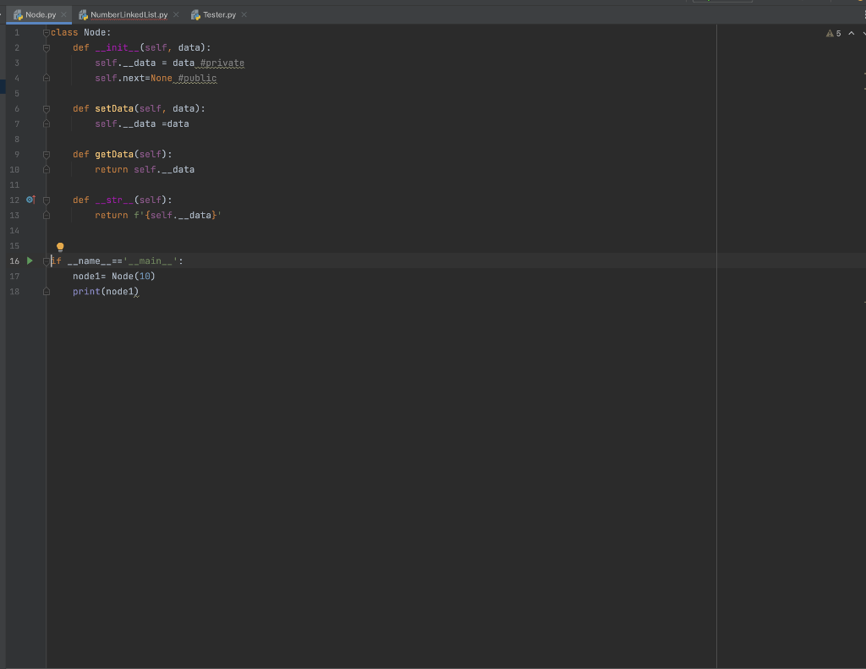Image resolution: width=866 pixels, height=669 pixels.
Task: Click the warning count '5' to view problems
Action: [x=837, y=33]
